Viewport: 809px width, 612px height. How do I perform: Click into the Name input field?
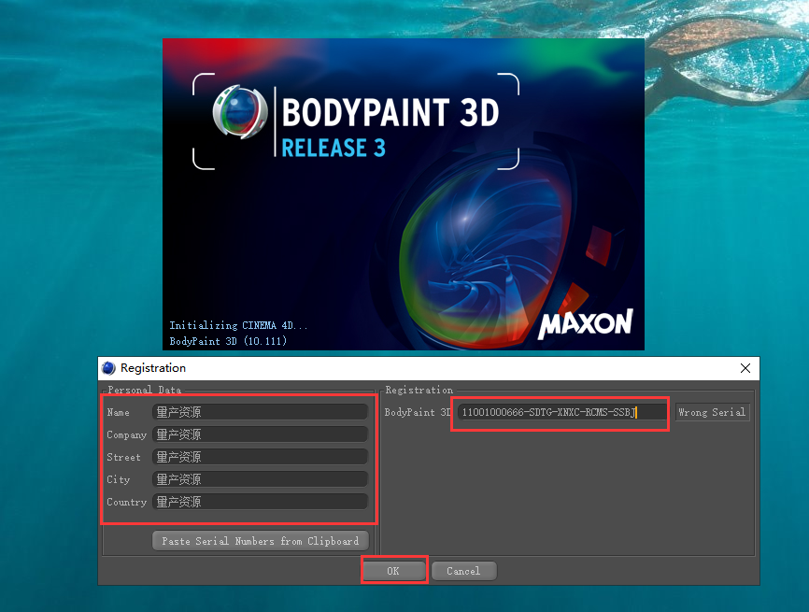(x=260, y=412)
